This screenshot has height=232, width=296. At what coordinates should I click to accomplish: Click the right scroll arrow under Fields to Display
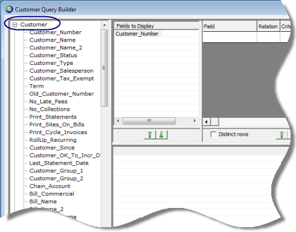[x=195, y=121]
